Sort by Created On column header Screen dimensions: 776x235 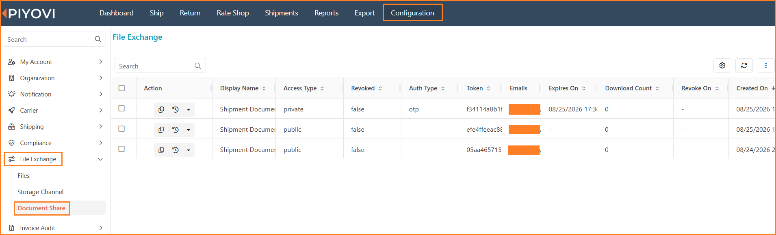click(x=755, y=88)
